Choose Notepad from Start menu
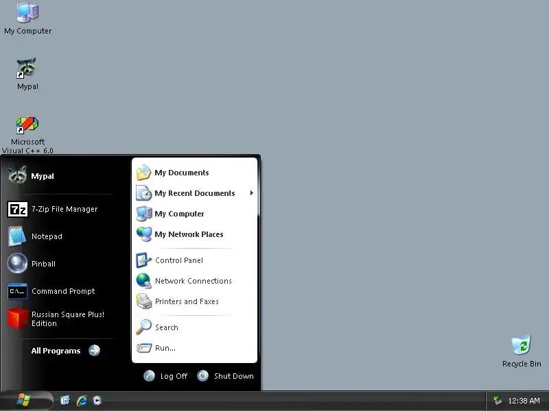 [x=47, y=236]
